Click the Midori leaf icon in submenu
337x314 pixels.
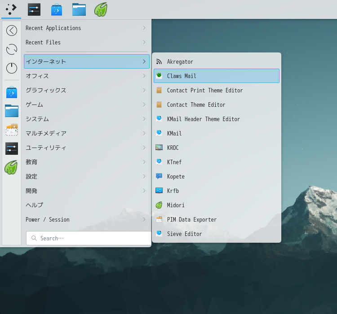coord(159,205)
